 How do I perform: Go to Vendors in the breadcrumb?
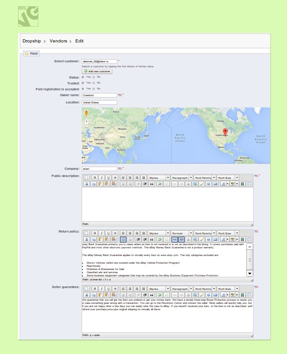click(58, 41)
